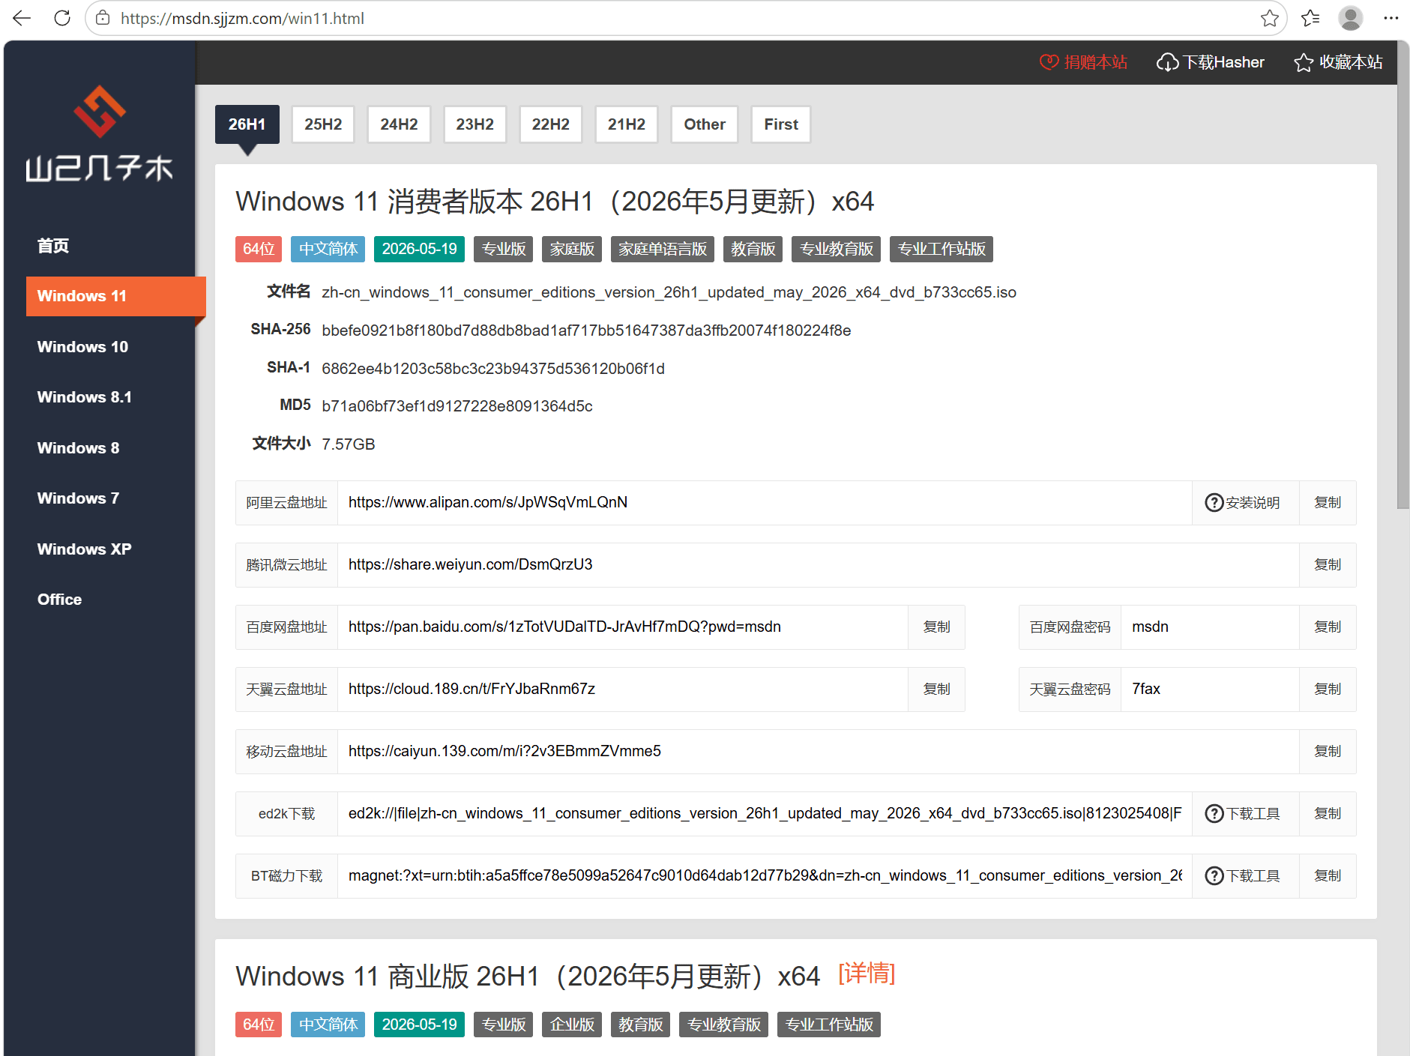Click the site logo in sidebar

coord(99,133)
